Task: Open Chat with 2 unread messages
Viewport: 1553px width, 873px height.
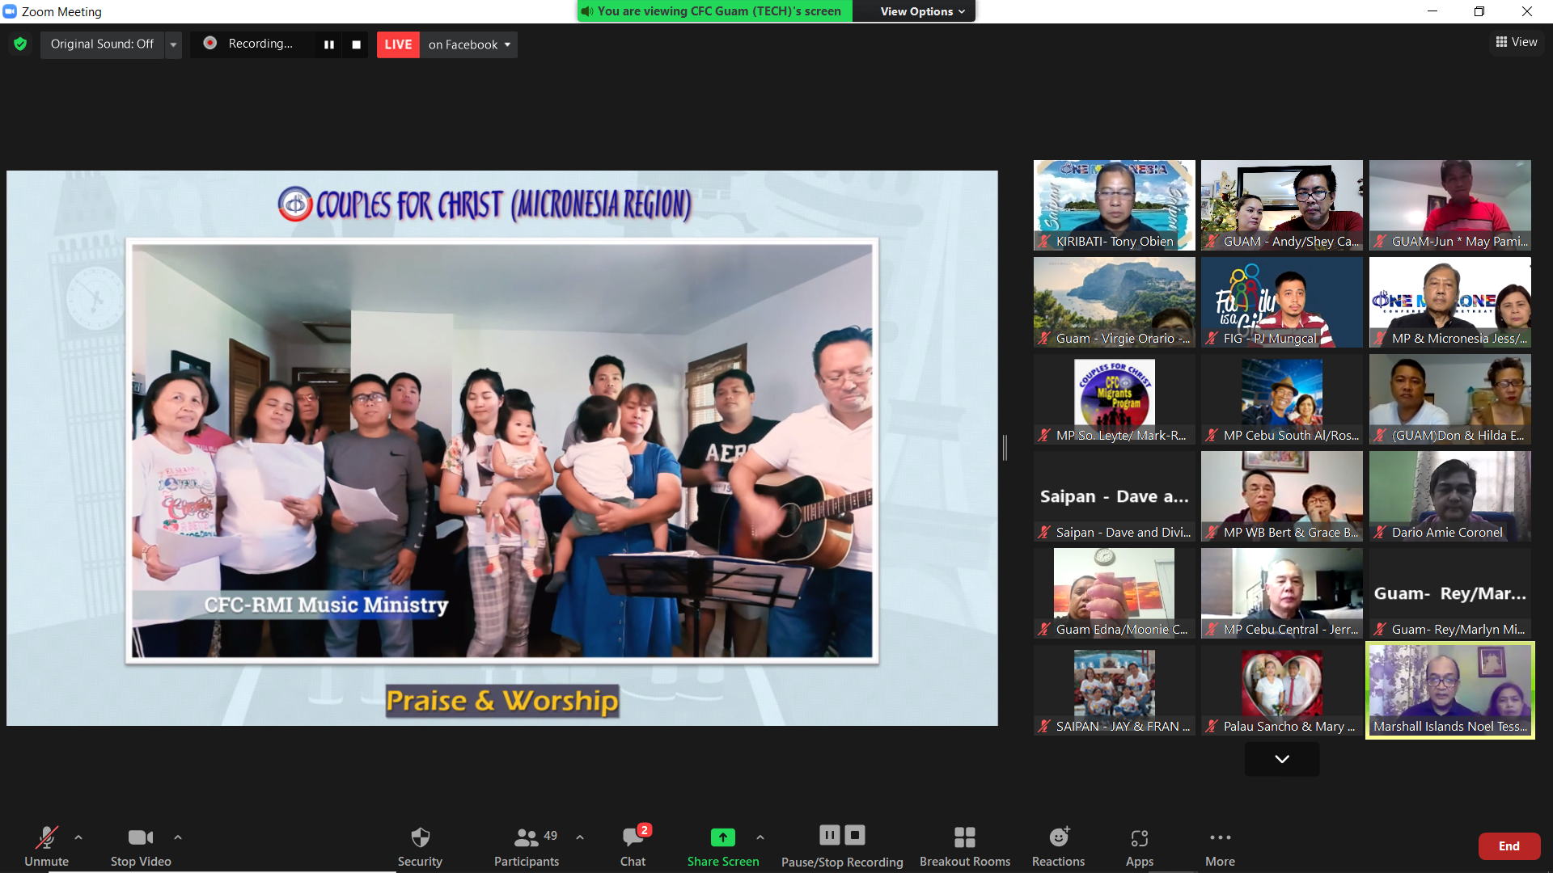Action: click(633, 846)
